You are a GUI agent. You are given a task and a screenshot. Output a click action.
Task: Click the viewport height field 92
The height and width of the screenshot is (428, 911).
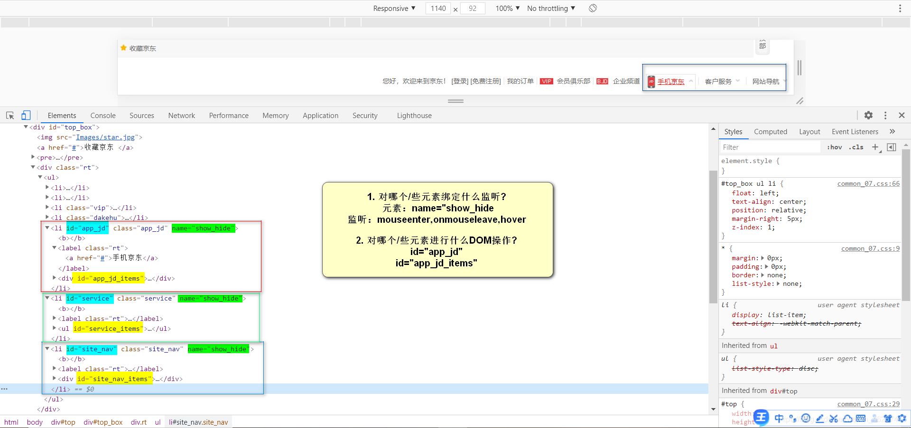tap(473, 9)
